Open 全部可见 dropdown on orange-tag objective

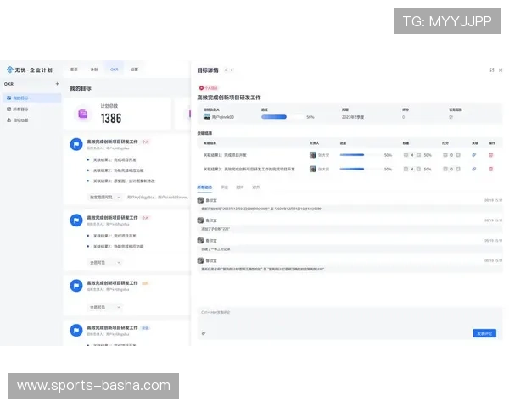pyautogui.click(x=105, y=307)
